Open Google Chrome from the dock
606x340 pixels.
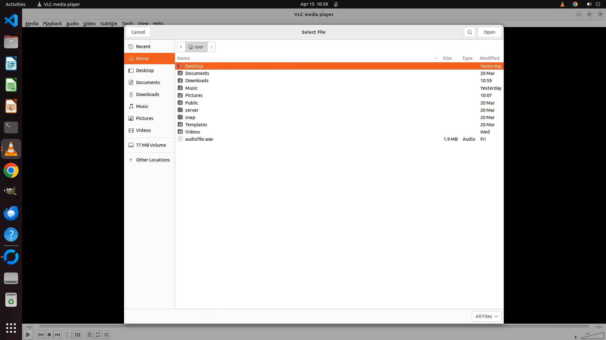point(11,171)
